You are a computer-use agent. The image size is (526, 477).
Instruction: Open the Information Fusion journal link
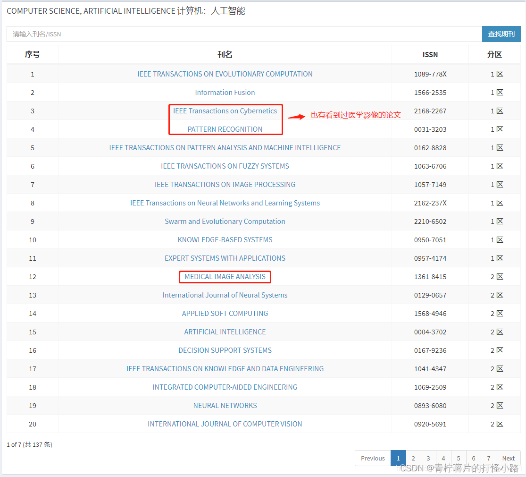tap(225, 93)
